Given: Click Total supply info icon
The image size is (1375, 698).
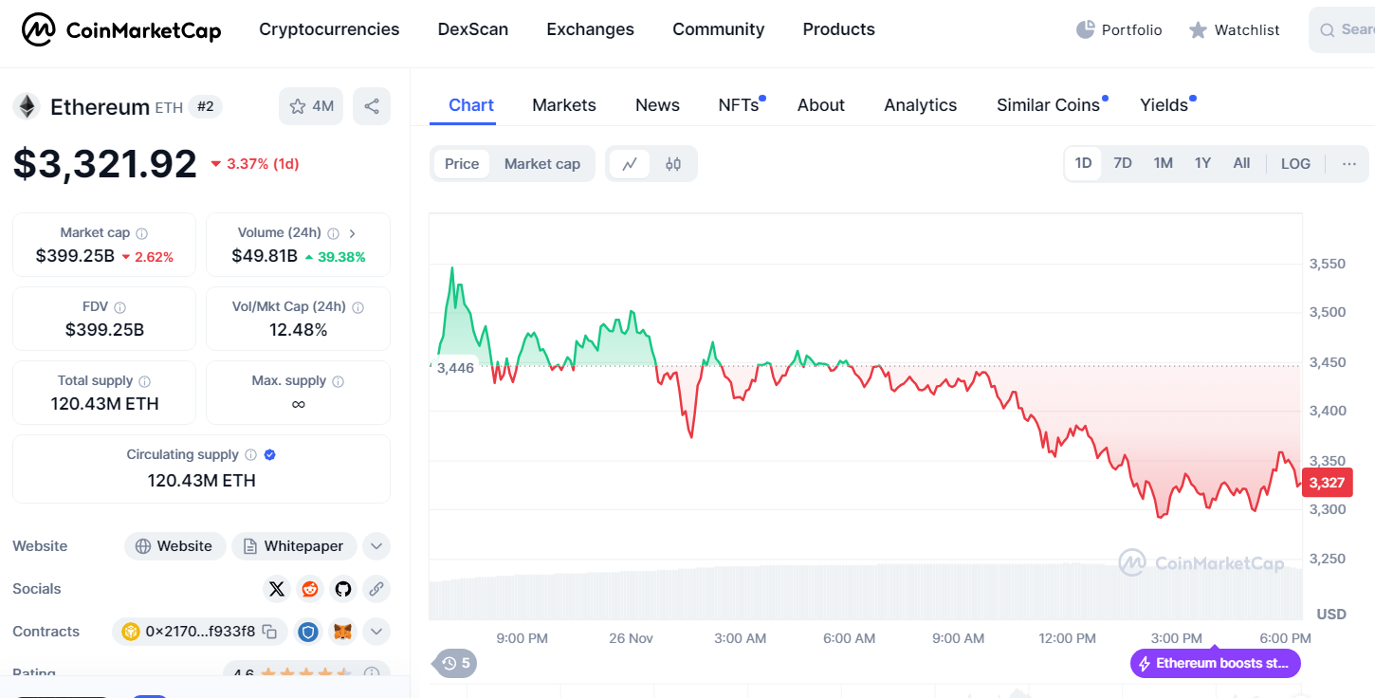Looking at the screenshot, I should 144,381.
